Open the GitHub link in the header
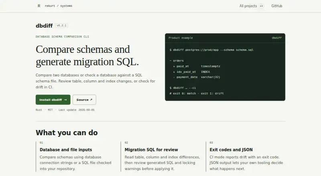This screenshot has width=321, height=176. 277,6
